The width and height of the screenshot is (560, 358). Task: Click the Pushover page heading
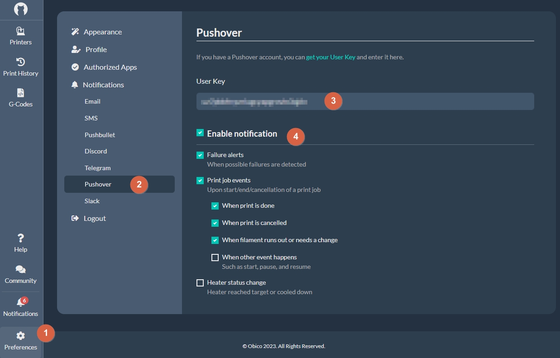click(219, 33)
